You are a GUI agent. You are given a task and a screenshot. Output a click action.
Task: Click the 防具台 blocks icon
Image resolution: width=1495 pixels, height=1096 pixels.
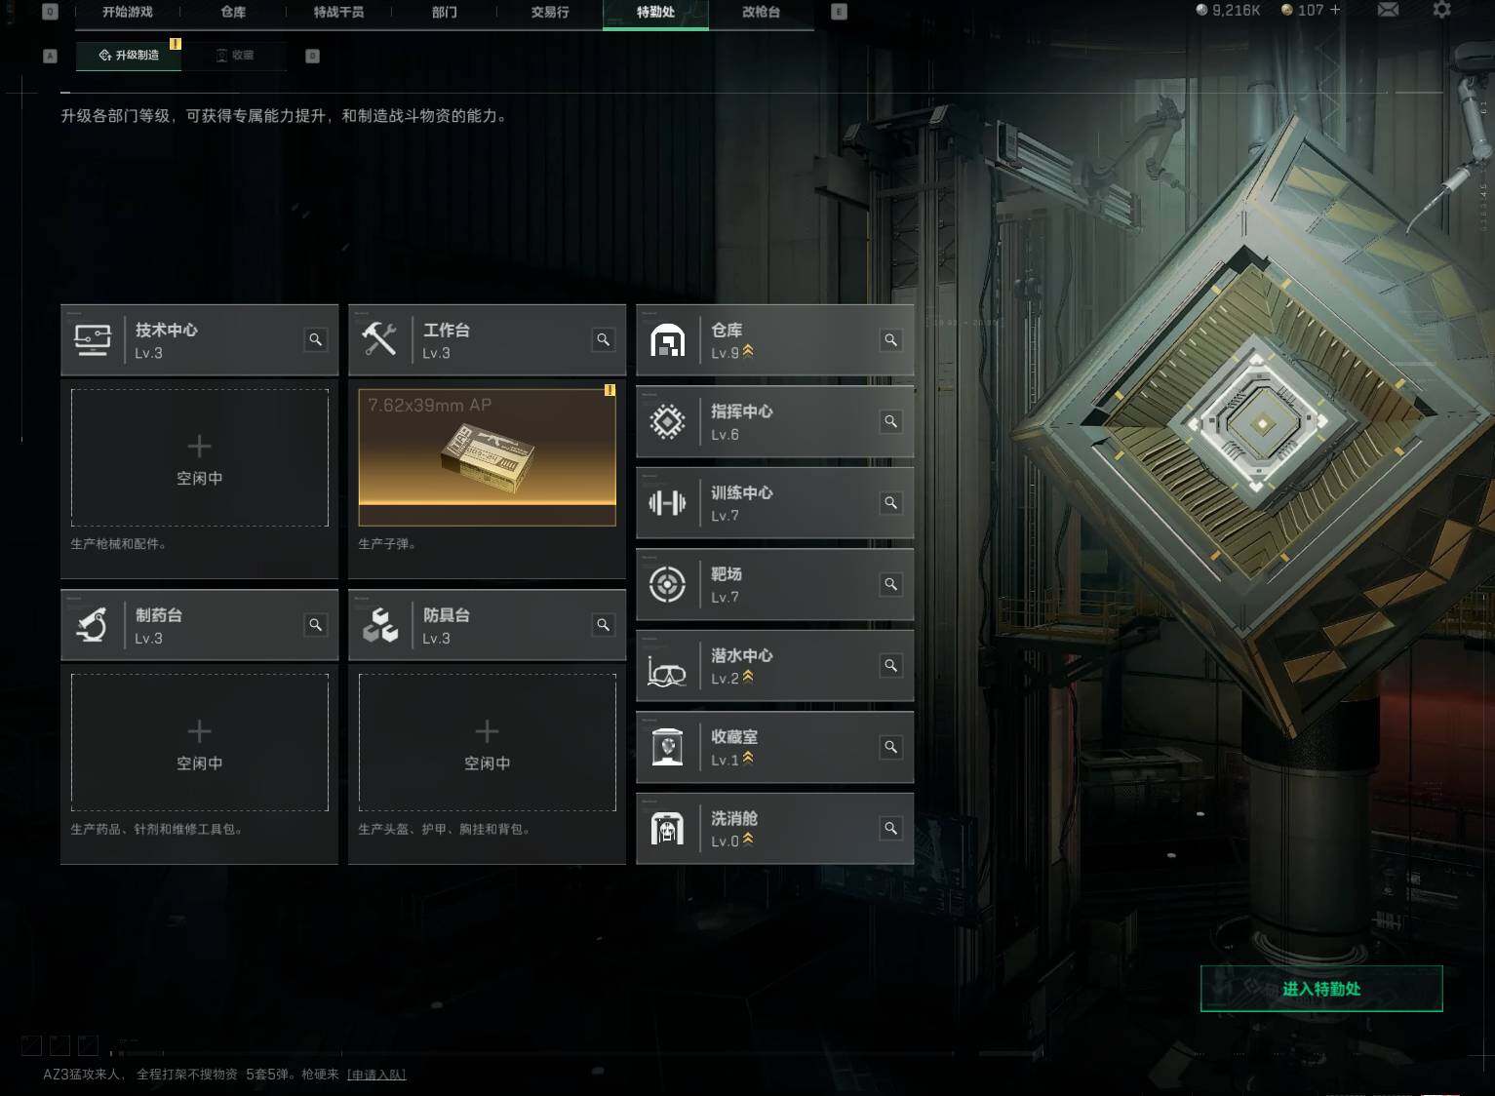380,624
